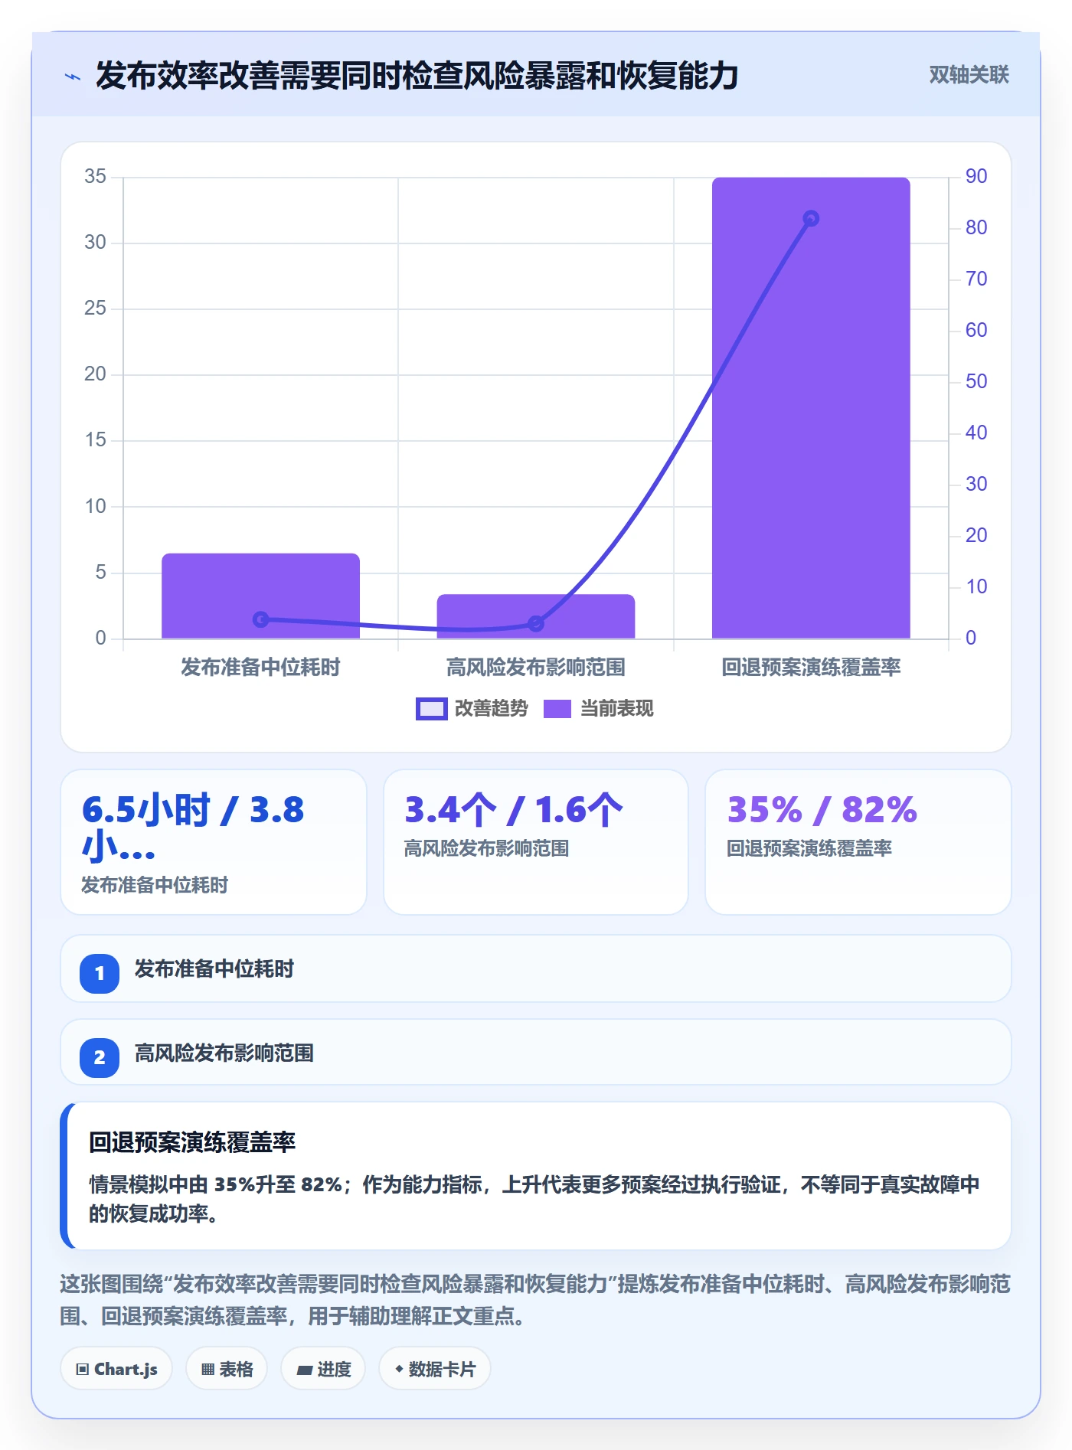Viewport: 1072px width, 1450px height.
Task: Toggle the 当前表现 legend swatch
Action: 557,709
